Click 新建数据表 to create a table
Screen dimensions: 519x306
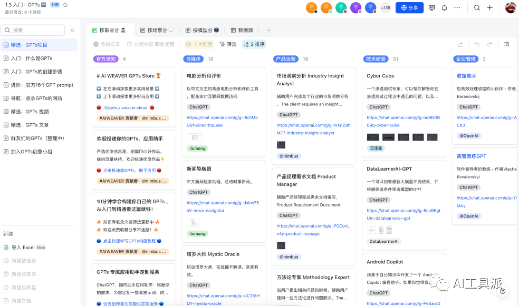click(20, 261)
